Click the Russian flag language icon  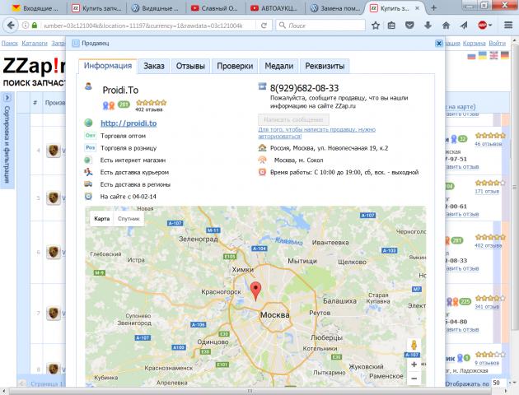[x=471, y=56]
